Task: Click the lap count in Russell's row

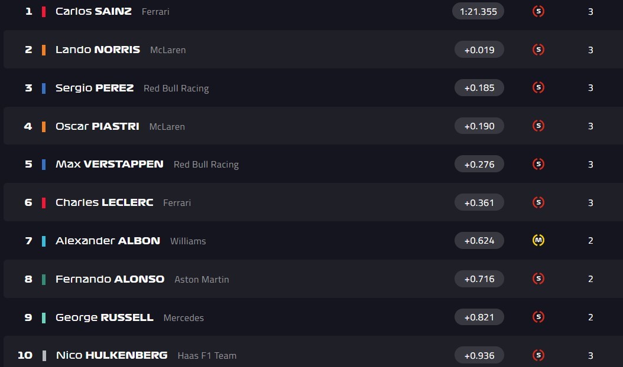Action: pyautogui.click(x=590, y=317)
